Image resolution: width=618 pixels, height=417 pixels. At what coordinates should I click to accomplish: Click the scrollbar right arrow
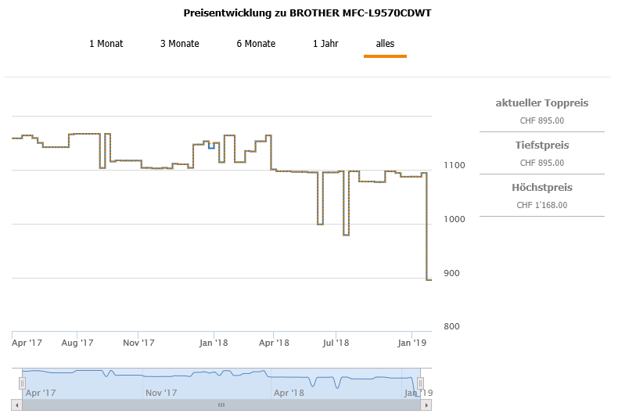point(426,404)
